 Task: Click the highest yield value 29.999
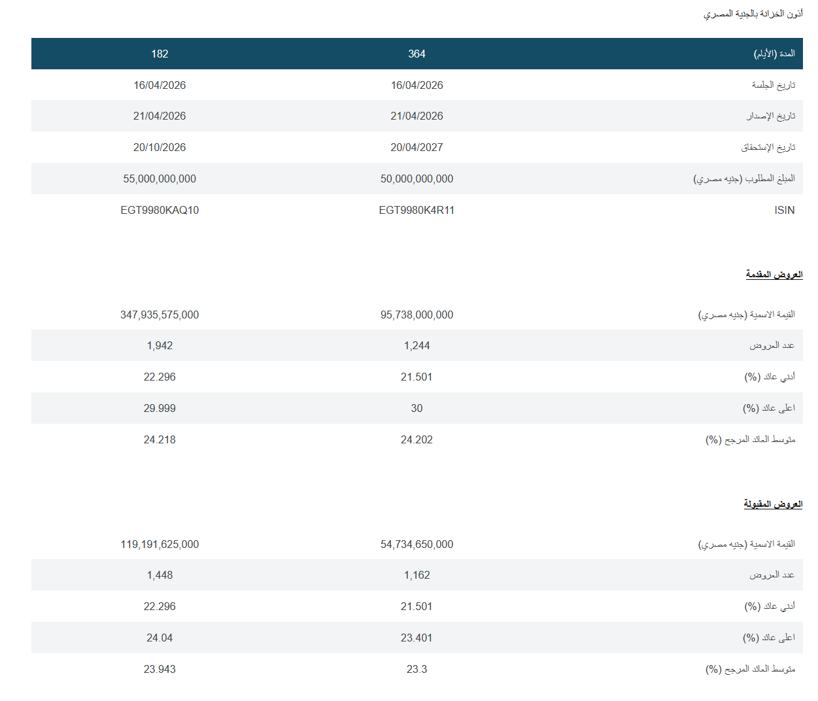coord(160,408)
